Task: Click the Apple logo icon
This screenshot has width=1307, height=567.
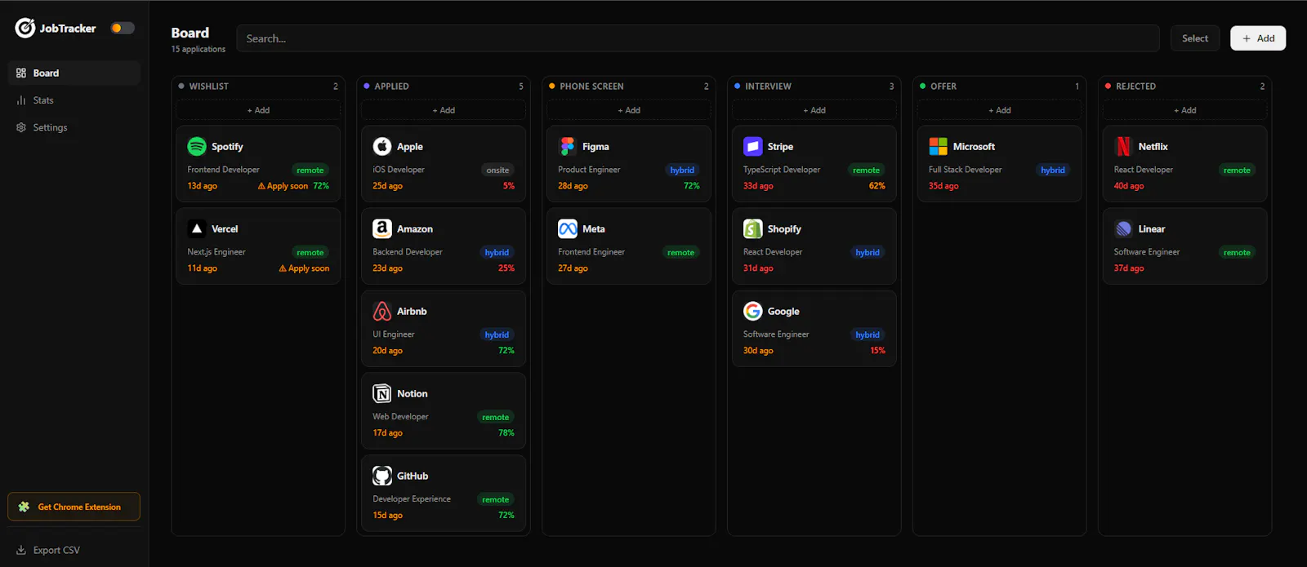Action: (382, 146)
